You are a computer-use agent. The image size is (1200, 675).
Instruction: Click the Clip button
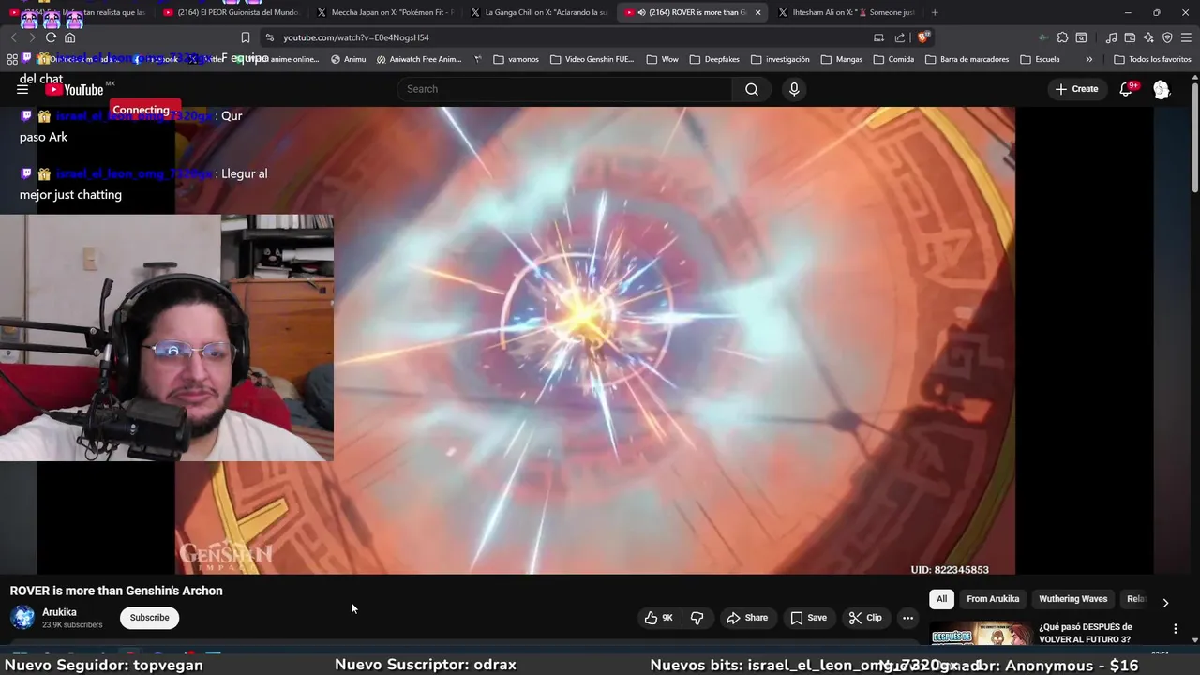tap(864, 618)
